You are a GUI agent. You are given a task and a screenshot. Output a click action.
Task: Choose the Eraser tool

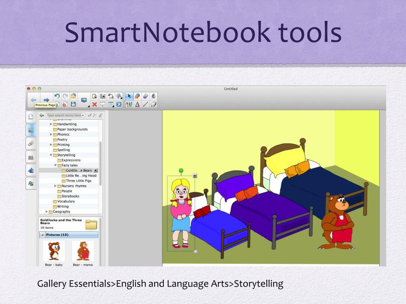pos(154,104)
